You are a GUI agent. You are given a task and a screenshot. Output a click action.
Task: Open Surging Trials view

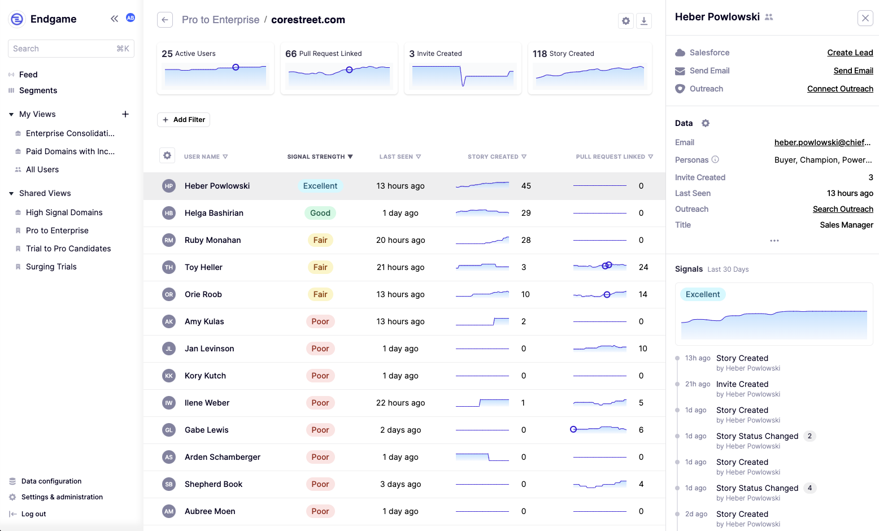point(51,267)
